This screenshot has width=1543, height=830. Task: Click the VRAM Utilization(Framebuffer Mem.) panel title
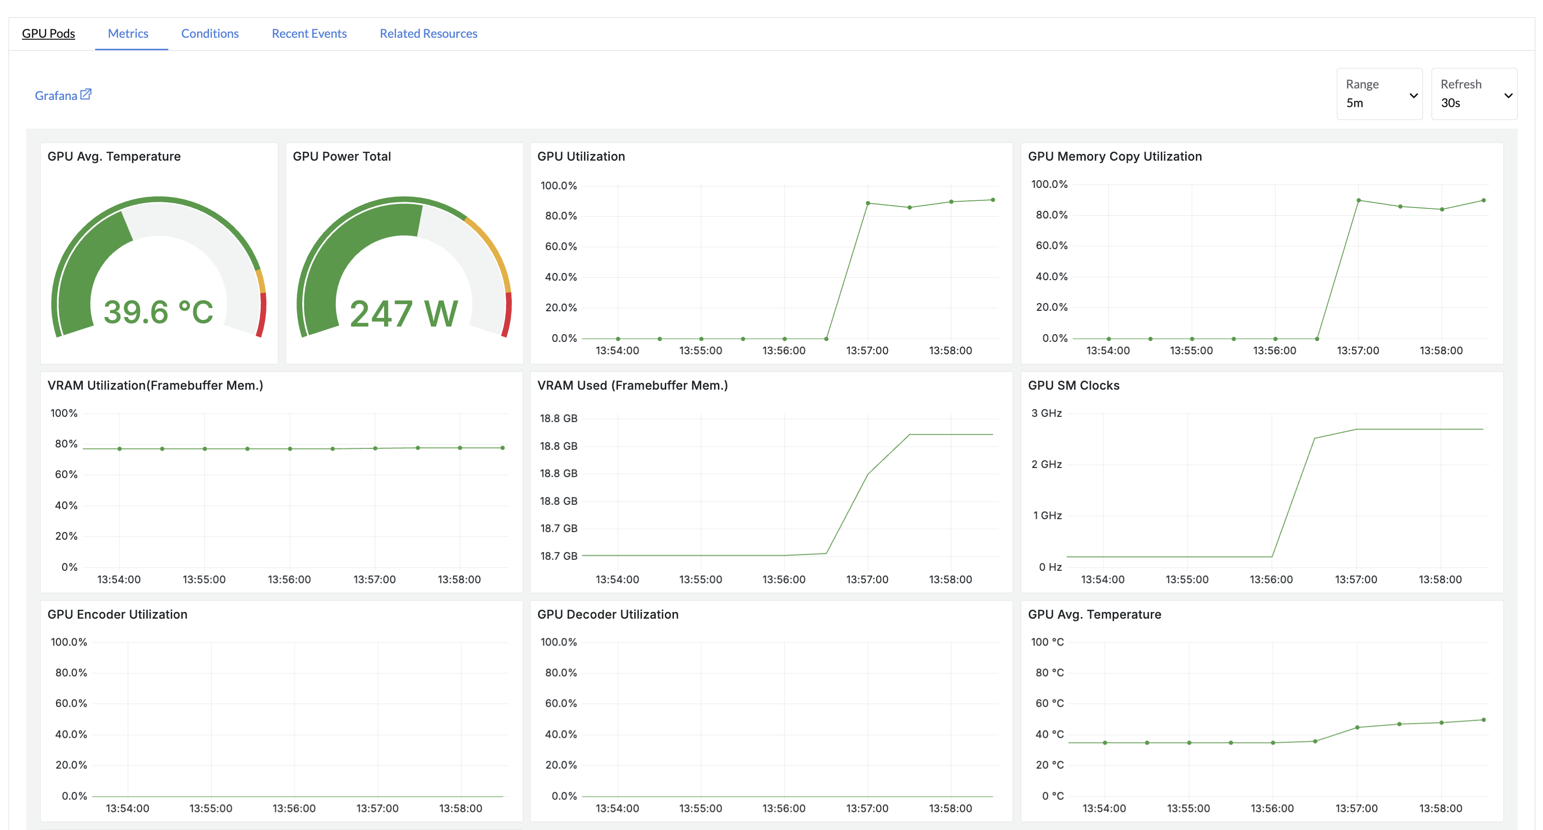click(155, 385)
